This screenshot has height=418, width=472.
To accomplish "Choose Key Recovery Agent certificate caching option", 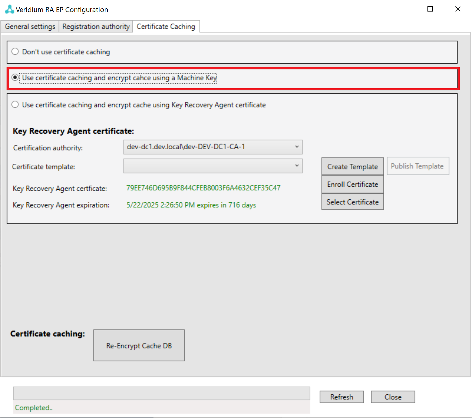I will 15,105.
